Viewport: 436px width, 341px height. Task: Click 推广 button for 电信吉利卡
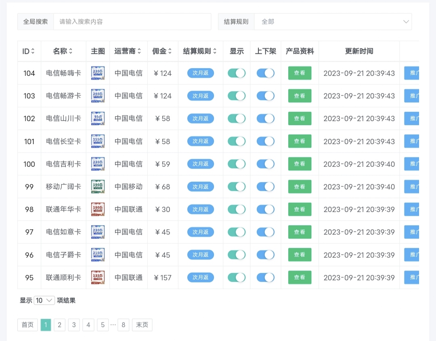(x=412, y=164)
